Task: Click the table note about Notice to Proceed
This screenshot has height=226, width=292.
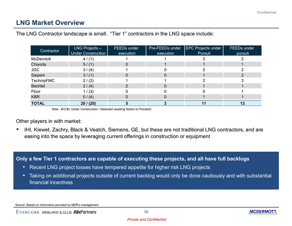Action: [x=101, y=109]
